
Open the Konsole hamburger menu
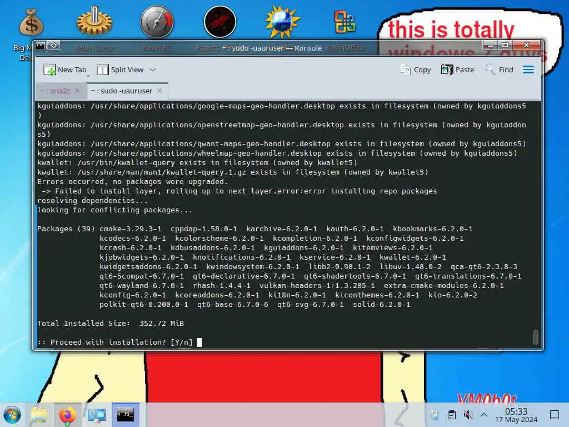coord(528,69)
